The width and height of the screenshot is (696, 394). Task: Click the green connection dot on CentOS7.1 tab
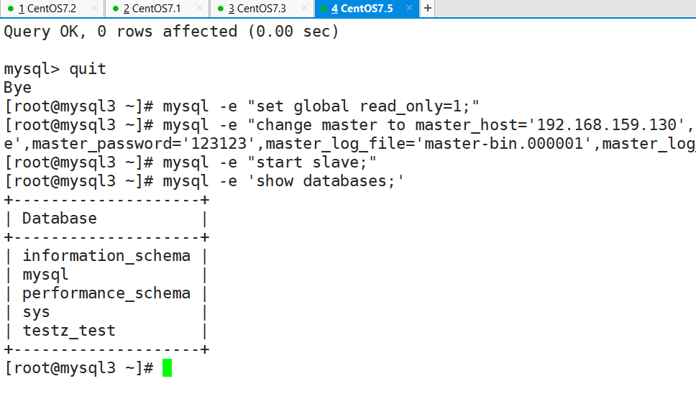(116, 9)
